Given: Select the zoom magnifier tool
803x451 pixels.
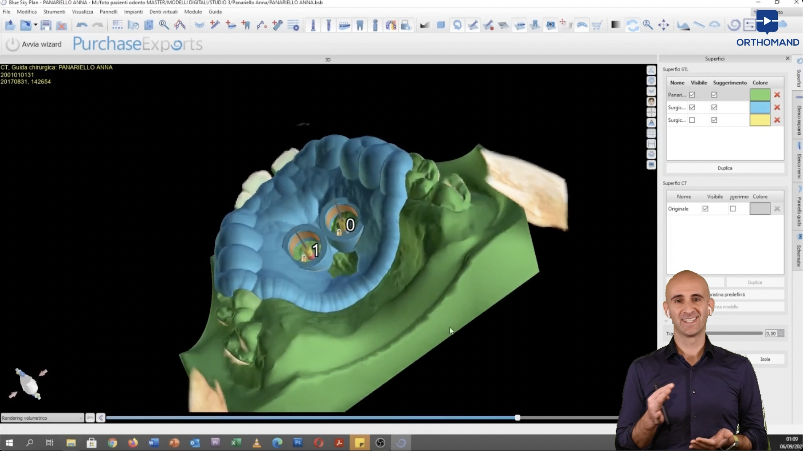Looking at the screenshot, I should pos(648,25).
